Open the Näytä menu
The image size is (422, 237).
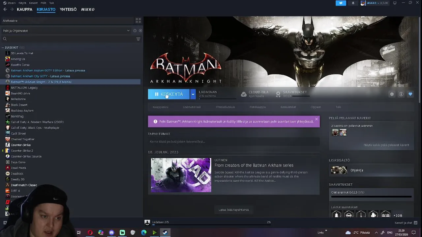pos(22,3)
